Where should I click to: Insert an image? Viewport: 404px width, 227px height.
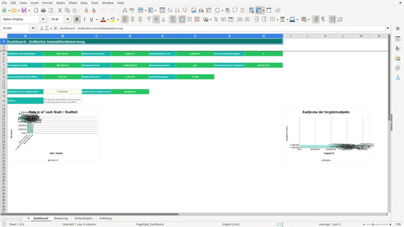coord(194,10)
